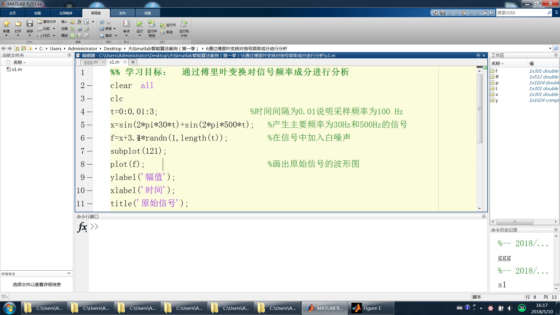This screenshot has width=560, height=315.
Task: Click the green Run (运行) button
Action: pos(140,24)
